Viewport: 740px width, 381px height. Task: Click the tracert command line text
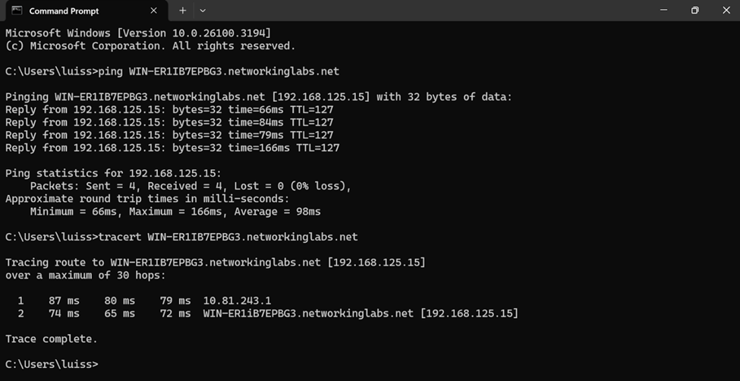pos(181,237)
